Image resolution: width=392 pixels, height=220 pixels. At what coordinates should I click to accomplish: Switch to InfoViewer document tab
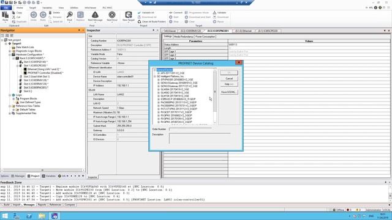pyautogui.click(x=170, y=31)
